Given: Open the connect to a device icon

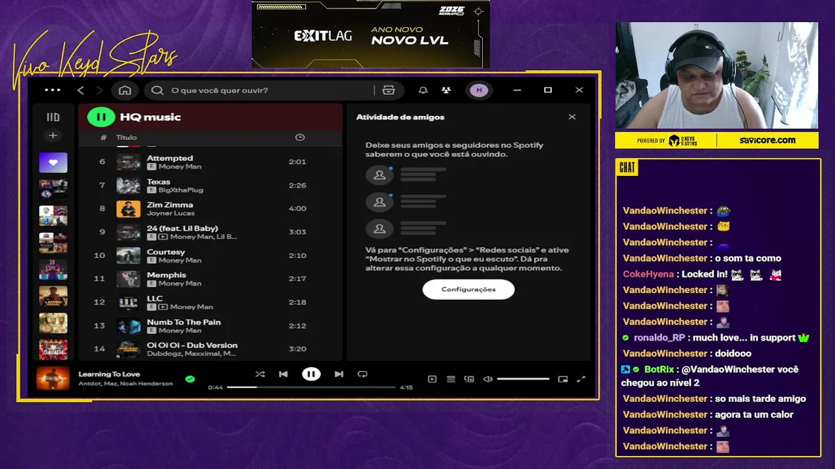Looking at the screenshot, I should (x=469, y=379).
